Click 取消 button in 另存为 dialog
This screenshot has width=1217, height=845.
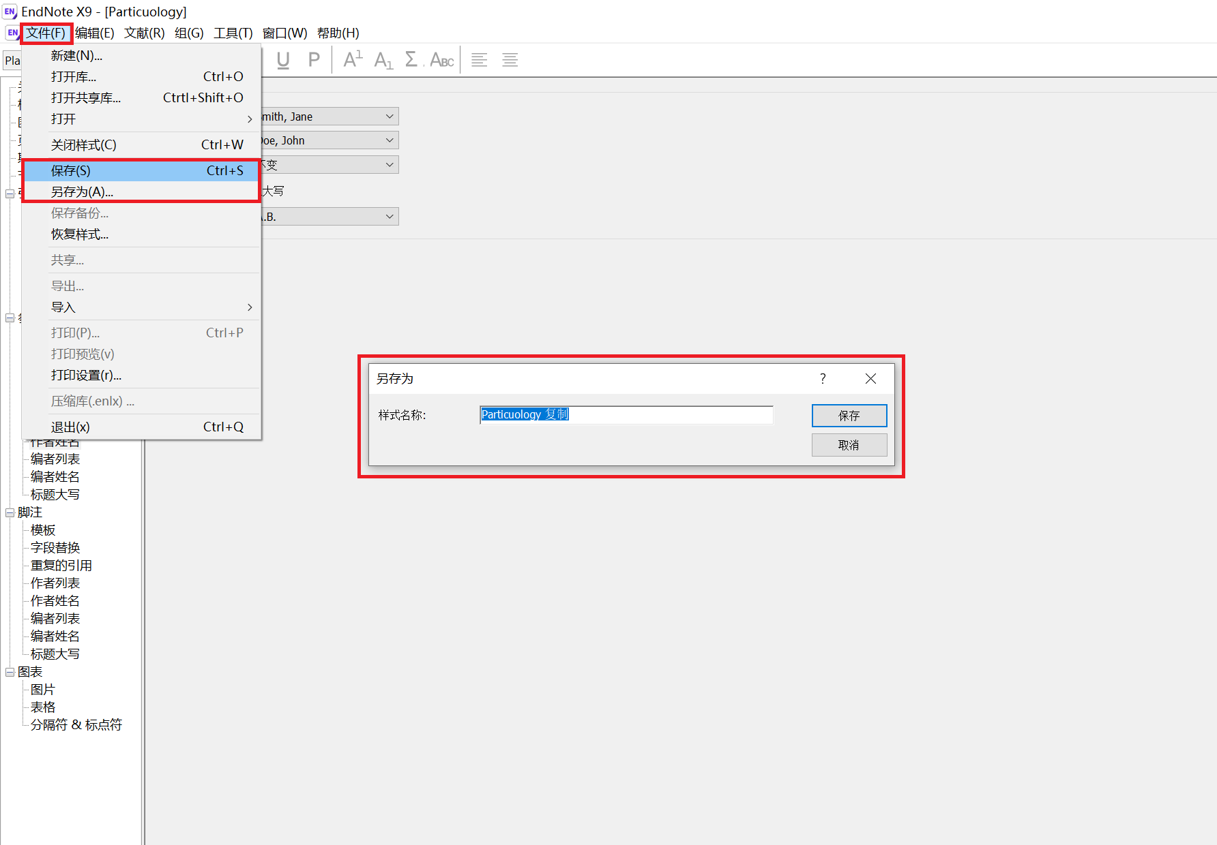click(849, 445)
